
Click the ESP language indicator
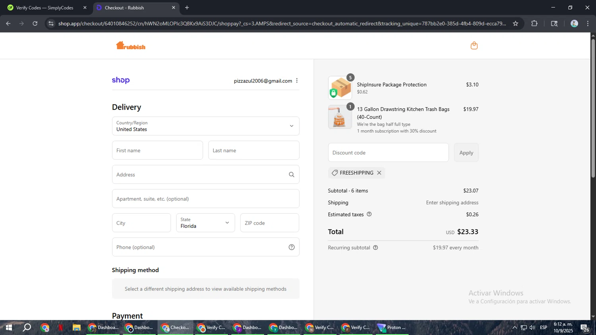click(544, 327)
